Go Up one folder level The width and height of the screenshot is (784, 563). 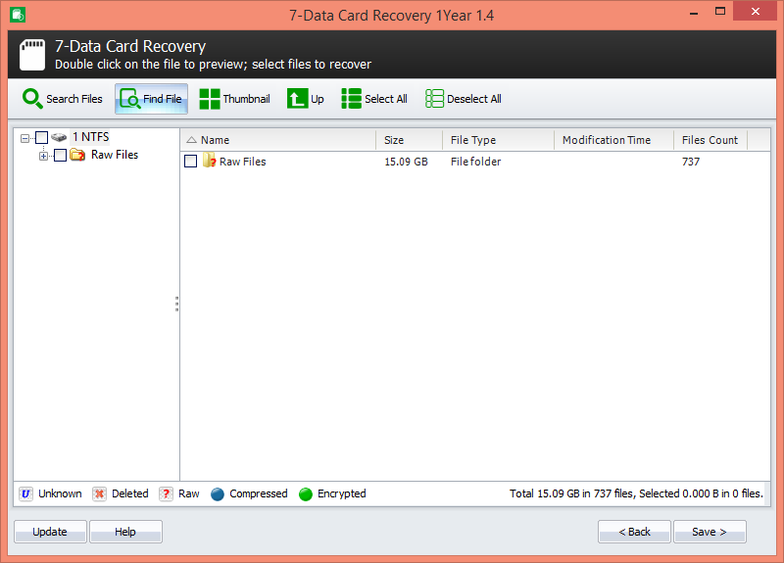tap(306, 99)
